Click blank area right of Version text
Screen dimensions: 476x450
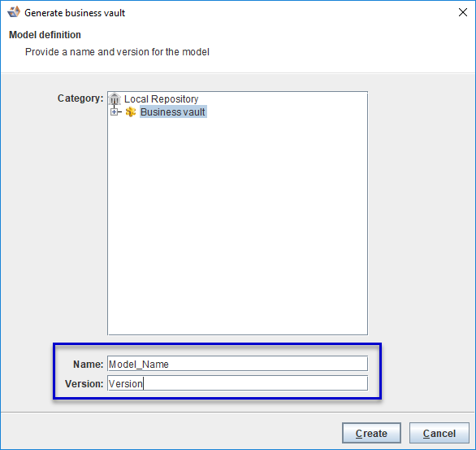coord(255,383)
